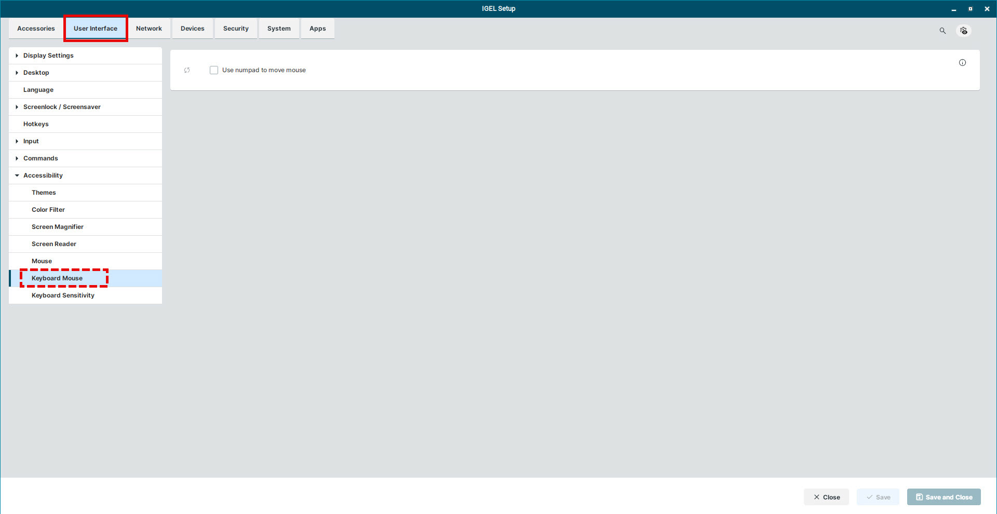Click the Save and Close button
Viewport: 997px width, 514px height.
tap(944, 497)
